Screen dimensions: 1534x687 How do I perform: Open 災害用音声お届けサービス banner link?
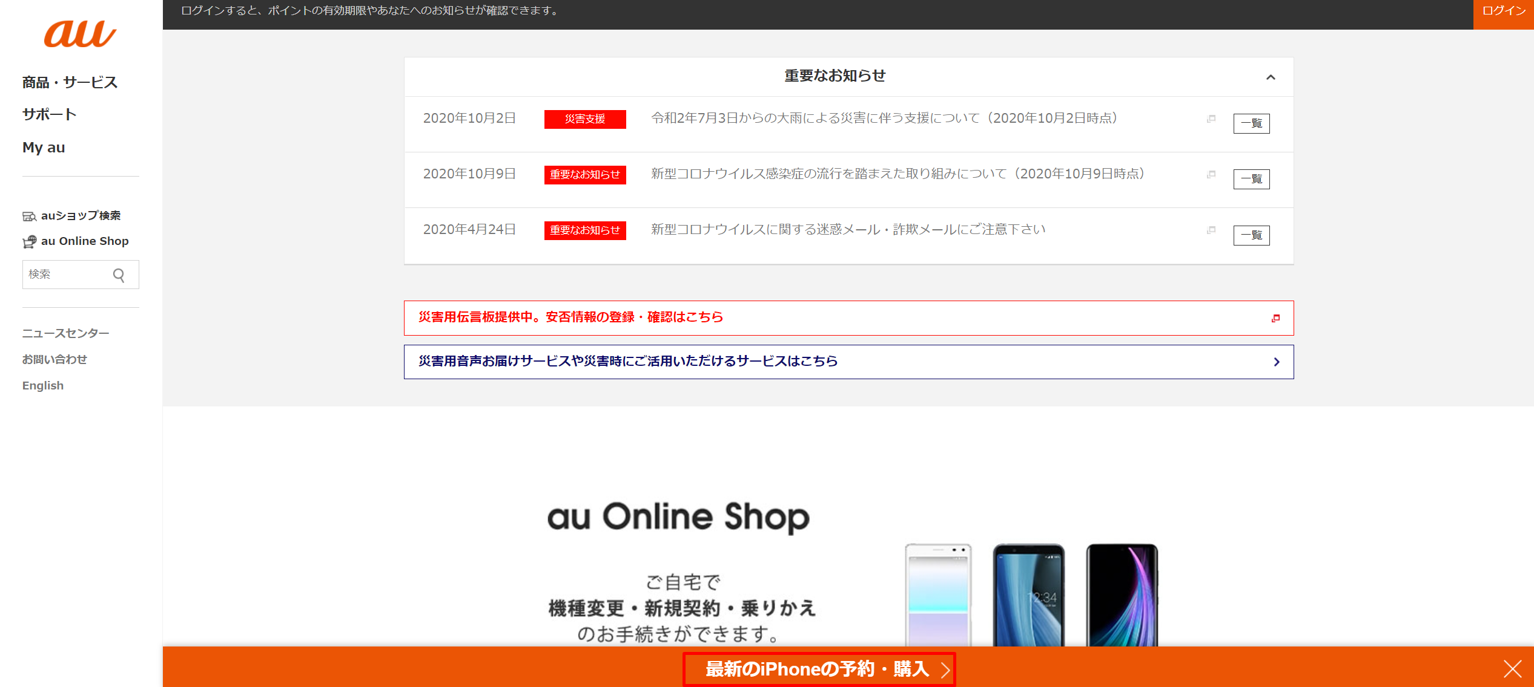[848, 362]
